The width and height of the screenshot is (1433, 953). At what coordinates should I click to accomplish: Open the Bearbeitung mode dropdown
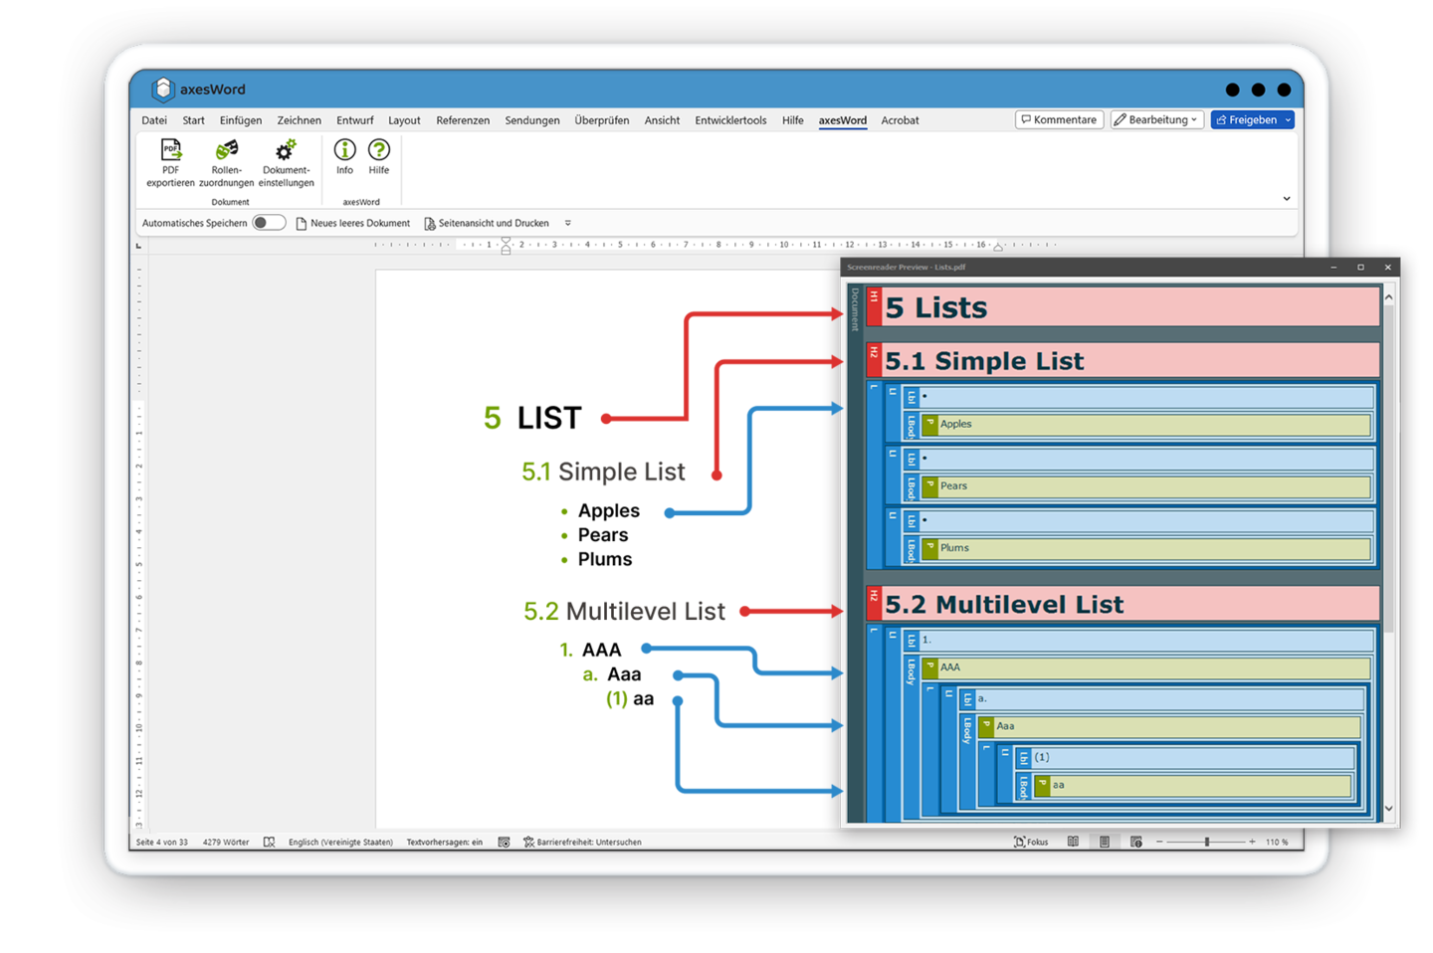tap(1157, 119)
